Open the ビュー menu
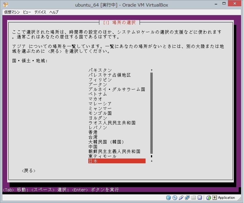Screen dimensions: 244x203 point(27,12)
